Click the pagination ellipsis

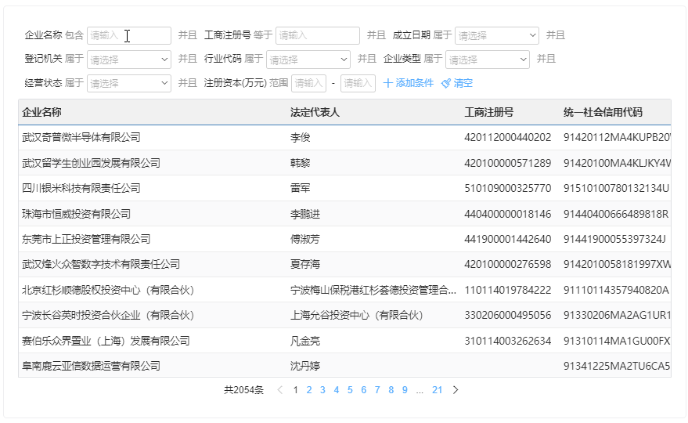(x=420, y=390)
